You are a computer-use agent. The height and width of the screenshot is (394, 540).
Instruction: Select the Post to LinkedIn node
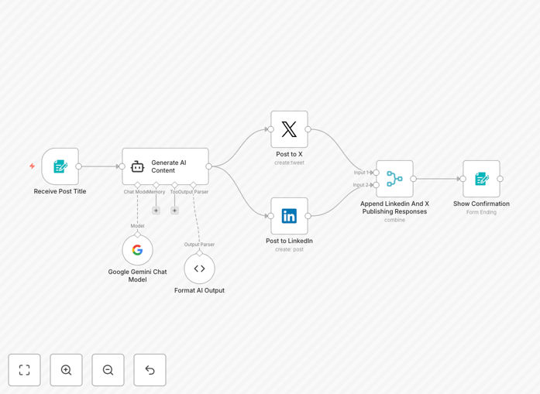click(289, 216)
